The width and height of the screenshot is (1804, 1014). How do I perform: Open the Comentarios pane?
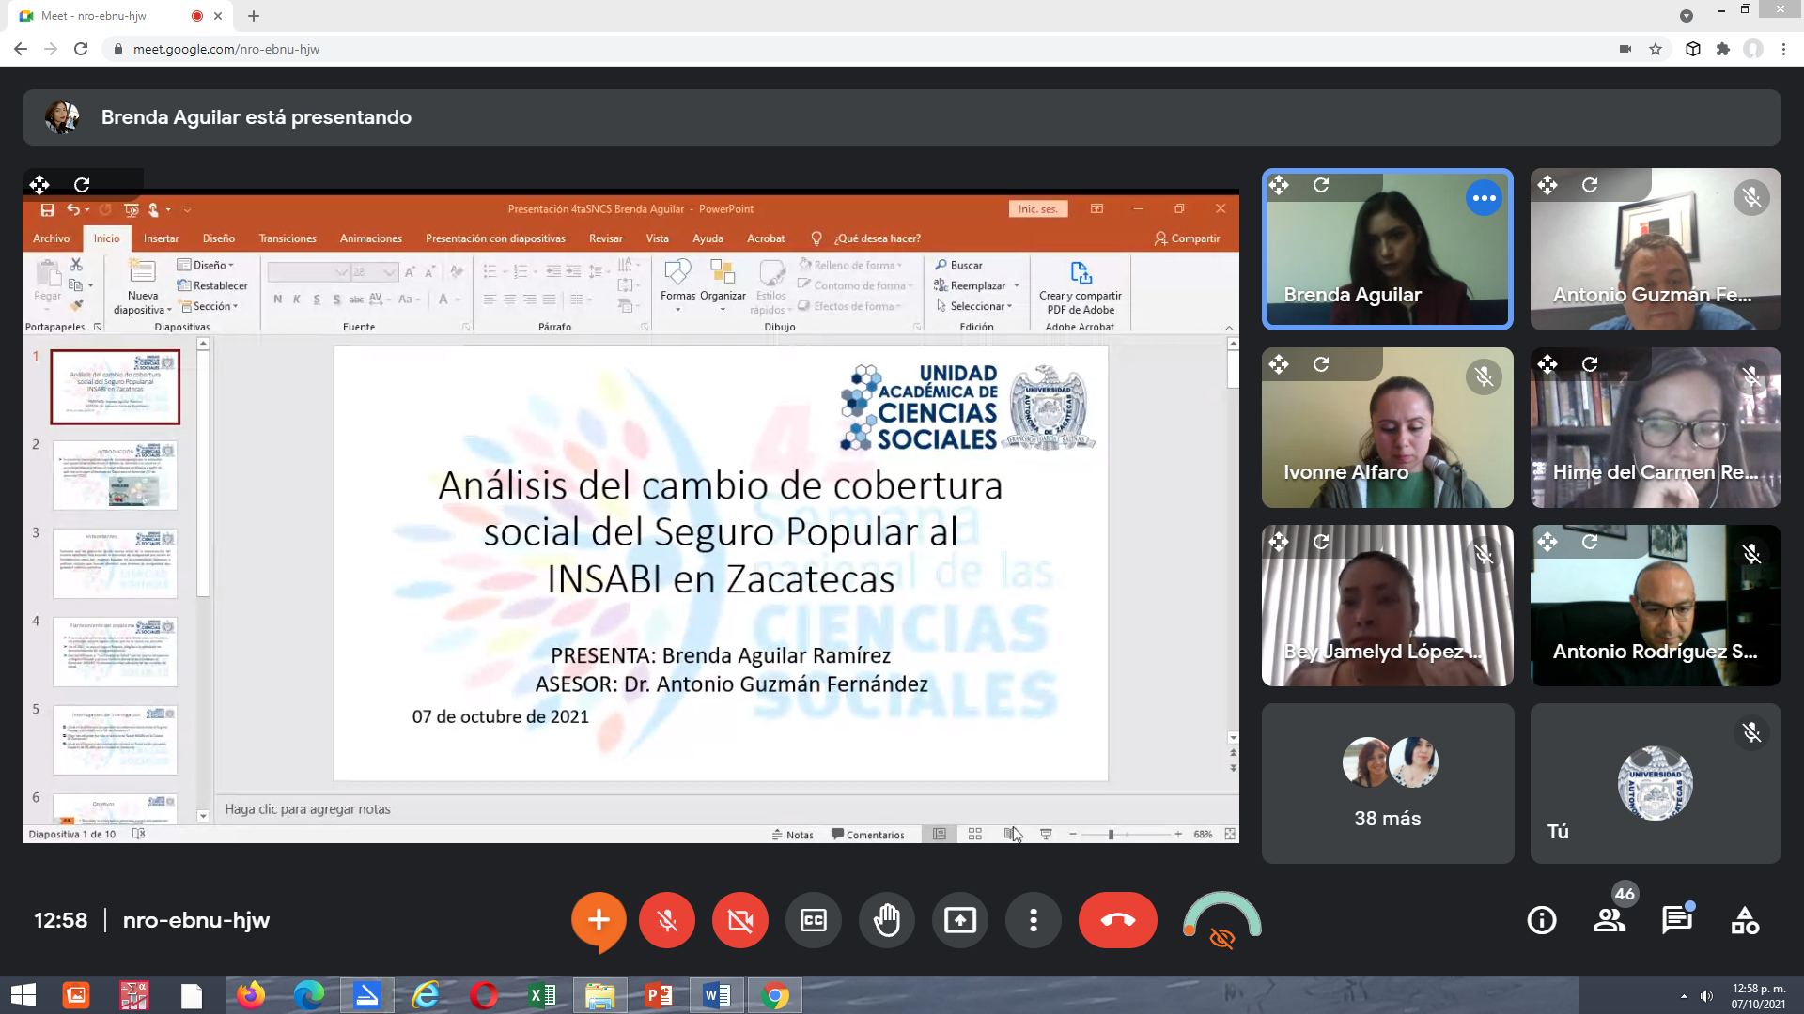click(868, 835)
